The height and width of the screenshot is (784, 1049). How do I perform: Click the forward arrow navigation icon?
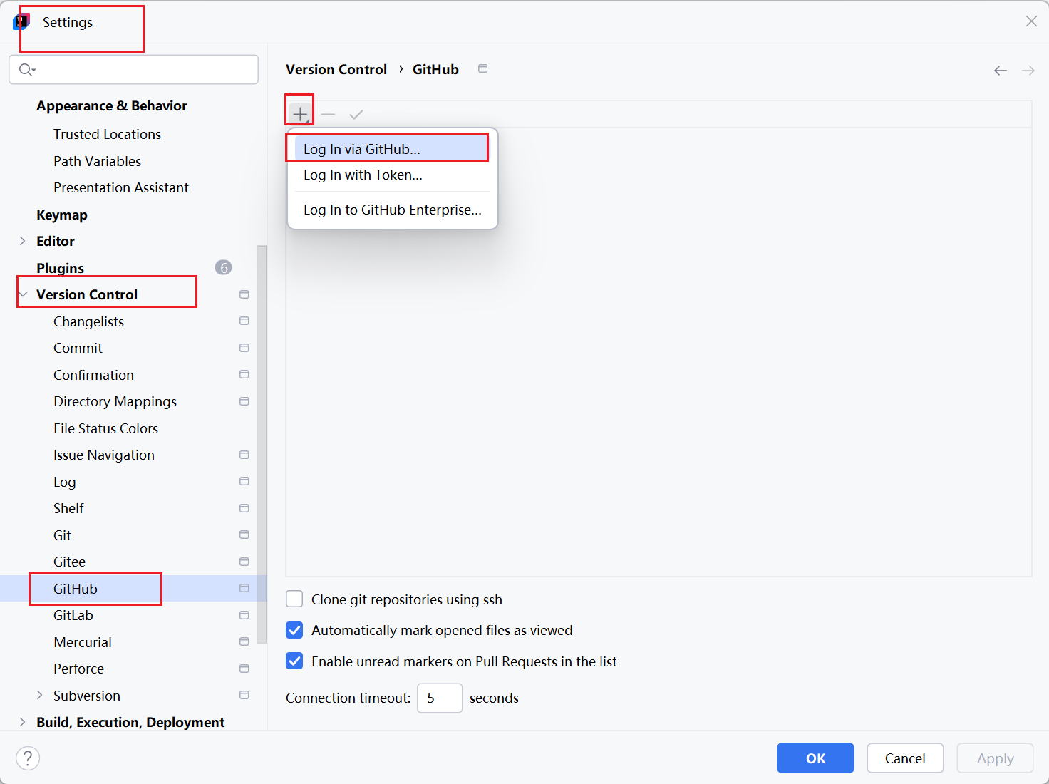coord(1028,70)
